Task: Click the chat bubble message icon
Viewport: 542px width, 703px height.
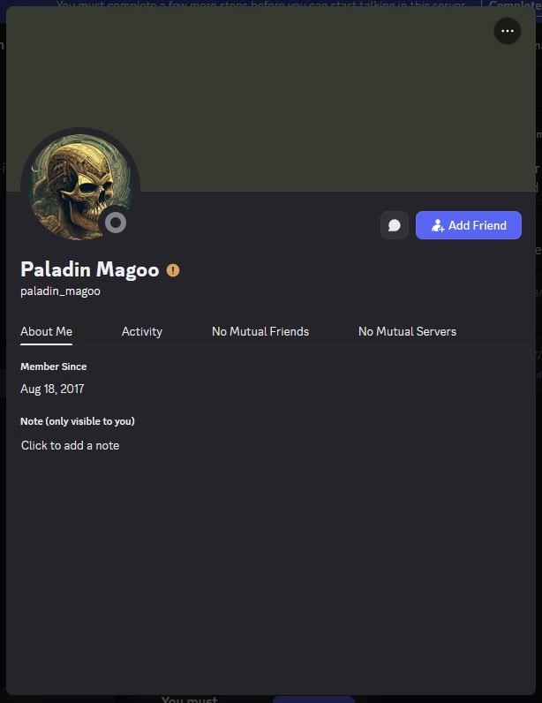Action: pyautogui.click(x=394, y=225)
